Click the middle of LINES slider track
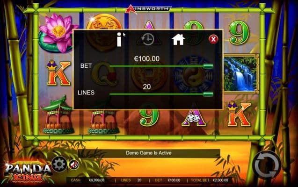298x187 pixels. 161,94
